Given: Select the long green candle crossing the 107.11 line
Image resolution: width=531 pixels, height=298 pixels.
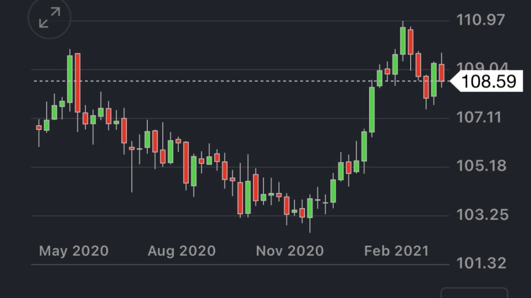Looking at the screenshot, I should tap(372, 110).
